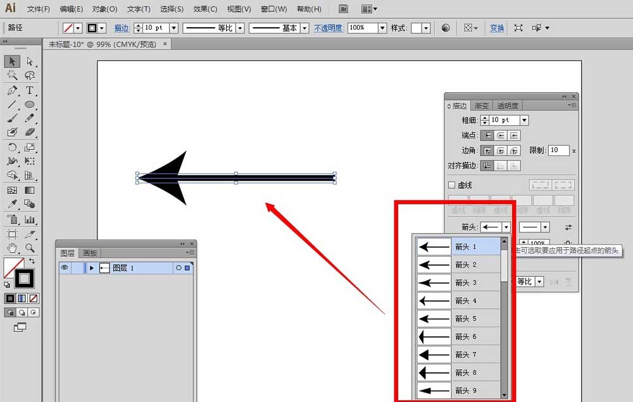Image resolution: width=633 pixels, height=402 pixels.
Task: Click the swap arrowheads icon
Action: point(568,228)
